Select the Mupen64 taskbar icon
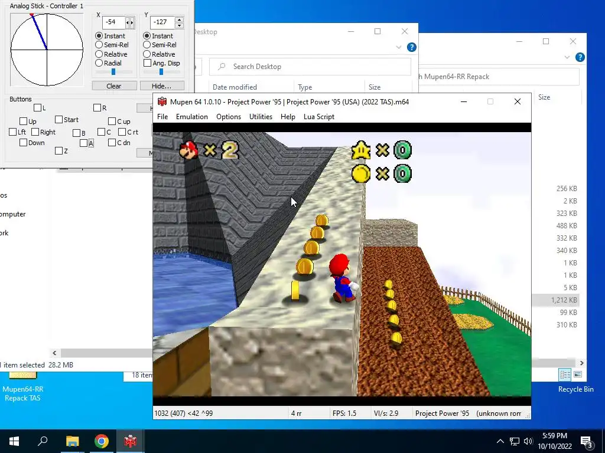This screenshot has height=453, width=605. coord(130,441)
